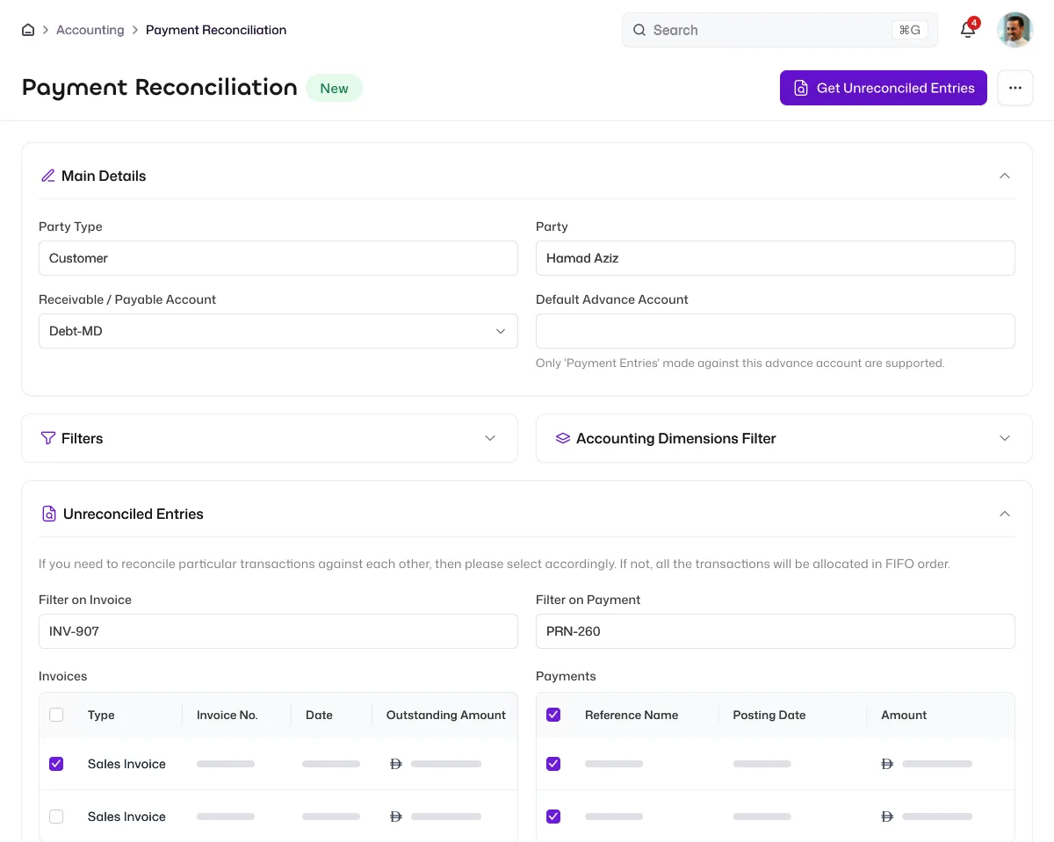The width and height of the screenshot is (1054, 842).
Task: Click the Party Type field
Action: coord(278,258)
